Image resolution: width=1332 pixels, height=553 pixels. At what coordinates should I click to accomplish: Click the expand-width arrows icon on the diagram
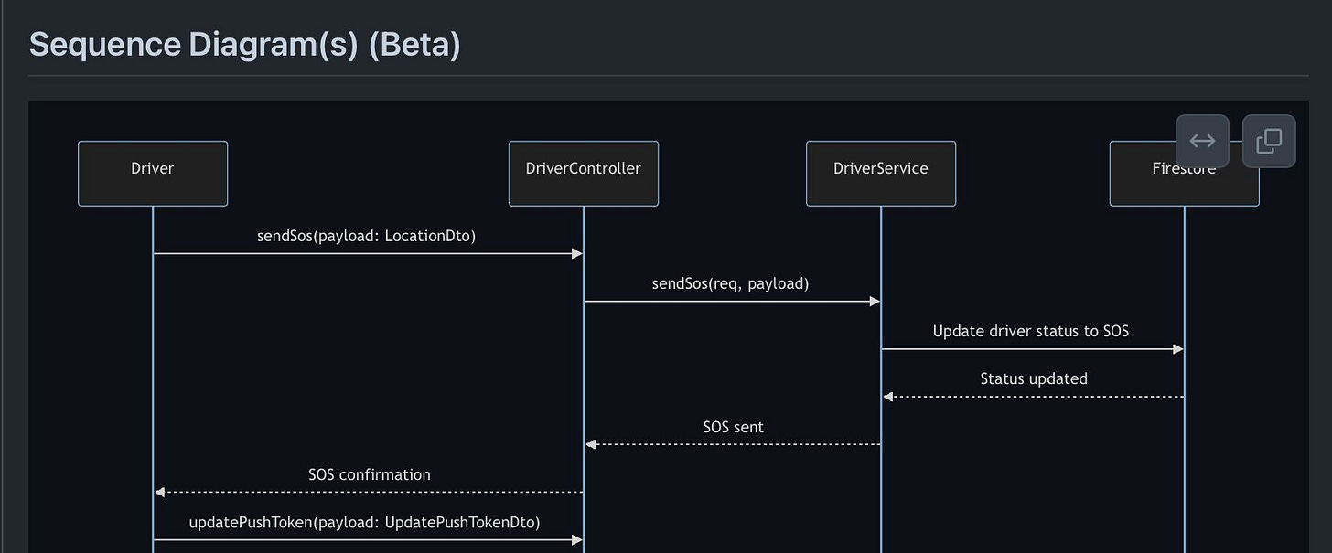click(1202, 141)
